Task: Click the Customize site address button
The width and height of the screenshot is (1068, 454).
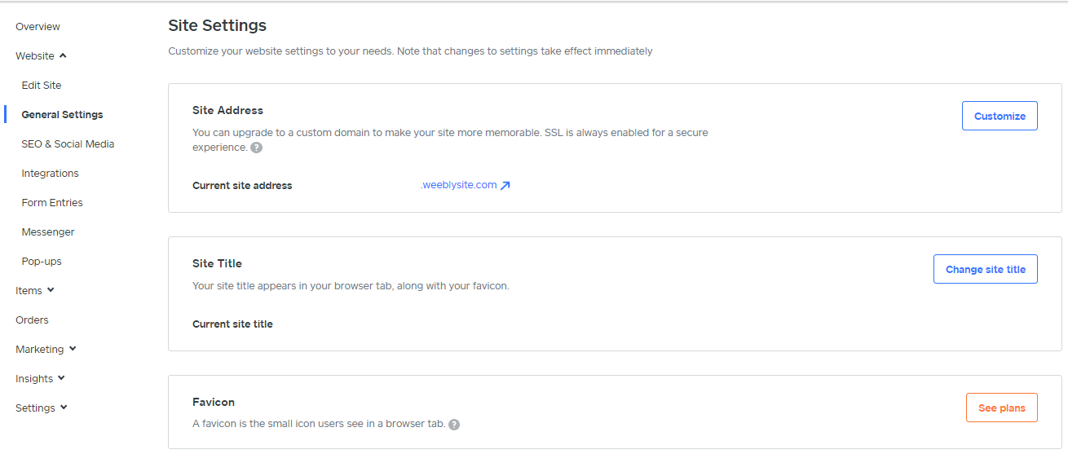Action: pos(1000,116)
